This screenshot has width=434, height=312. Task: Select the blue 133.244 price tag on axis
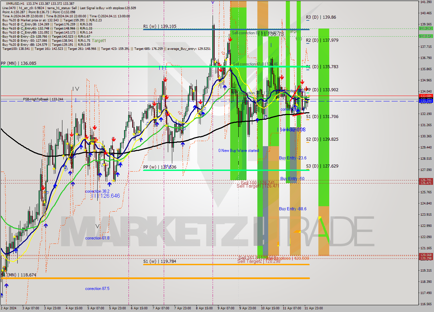pos(426,101)
